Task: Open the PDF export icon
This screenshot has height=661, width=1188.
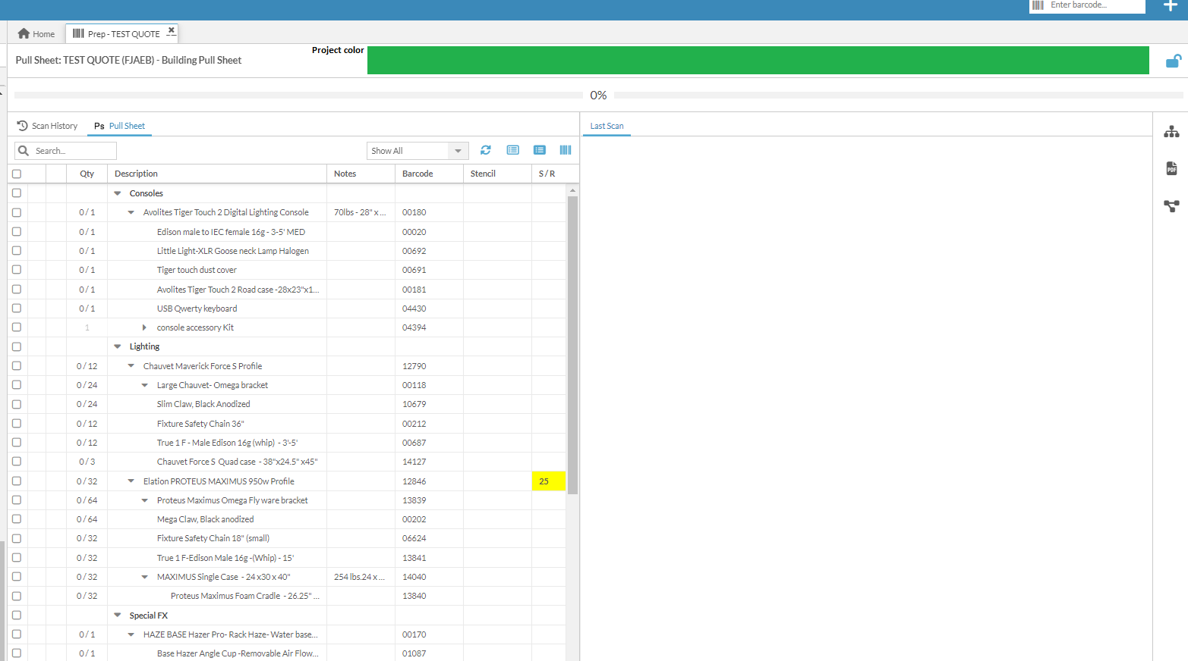Action: point(1171,168)
